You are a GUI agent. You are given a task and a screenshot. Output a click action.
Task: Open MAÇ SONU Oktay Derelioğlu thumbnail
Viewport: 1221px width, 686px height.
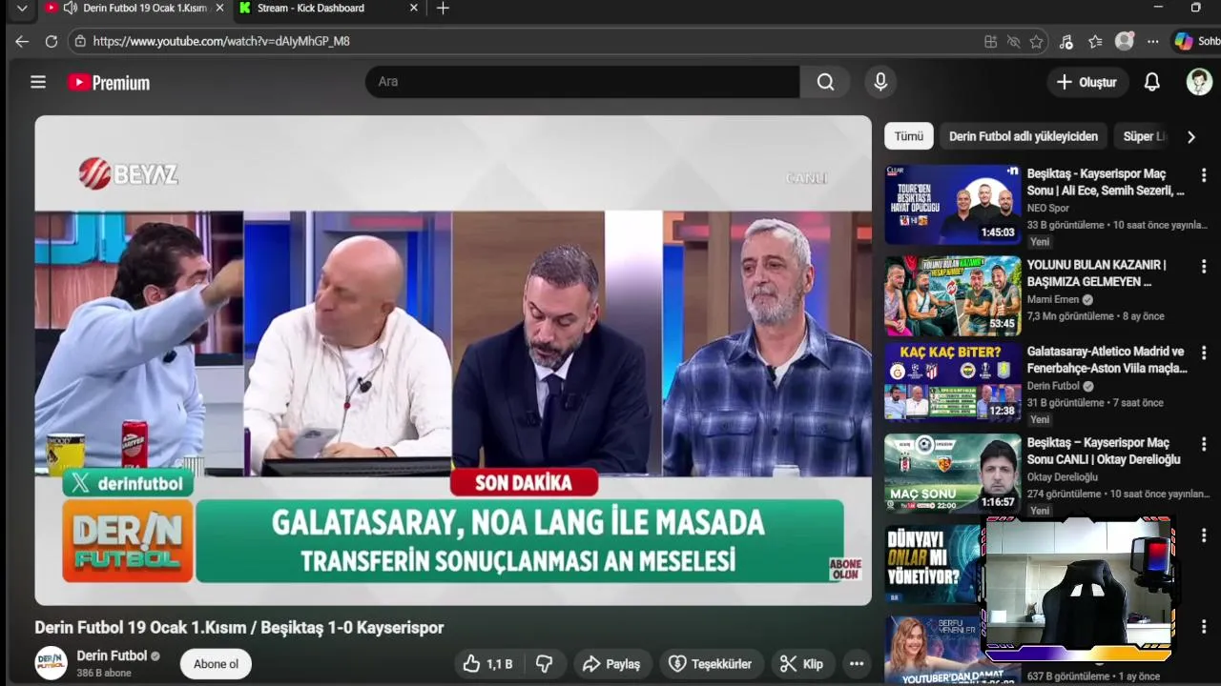pos(953,474)
